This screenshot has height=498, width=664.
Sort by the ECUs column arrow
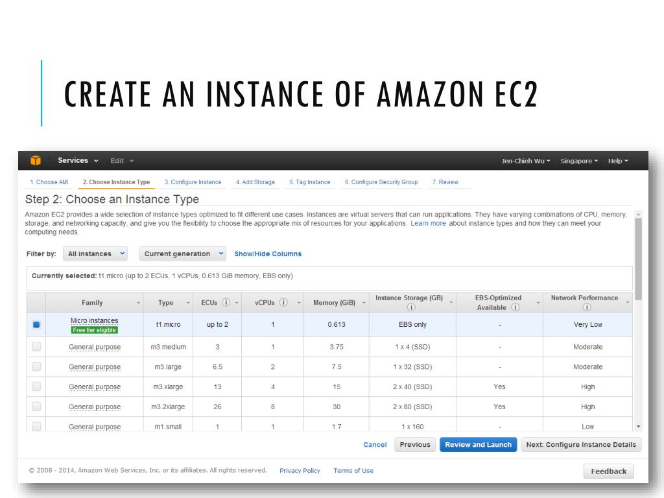click(237, 303)
